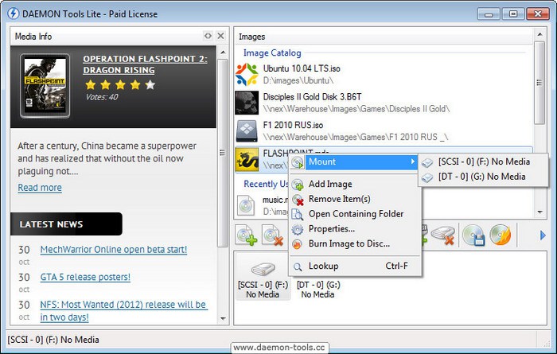Open Properties... from context menu
This screenshot has width=557, height=354.
pyautogui.click(x=355, y=228)
